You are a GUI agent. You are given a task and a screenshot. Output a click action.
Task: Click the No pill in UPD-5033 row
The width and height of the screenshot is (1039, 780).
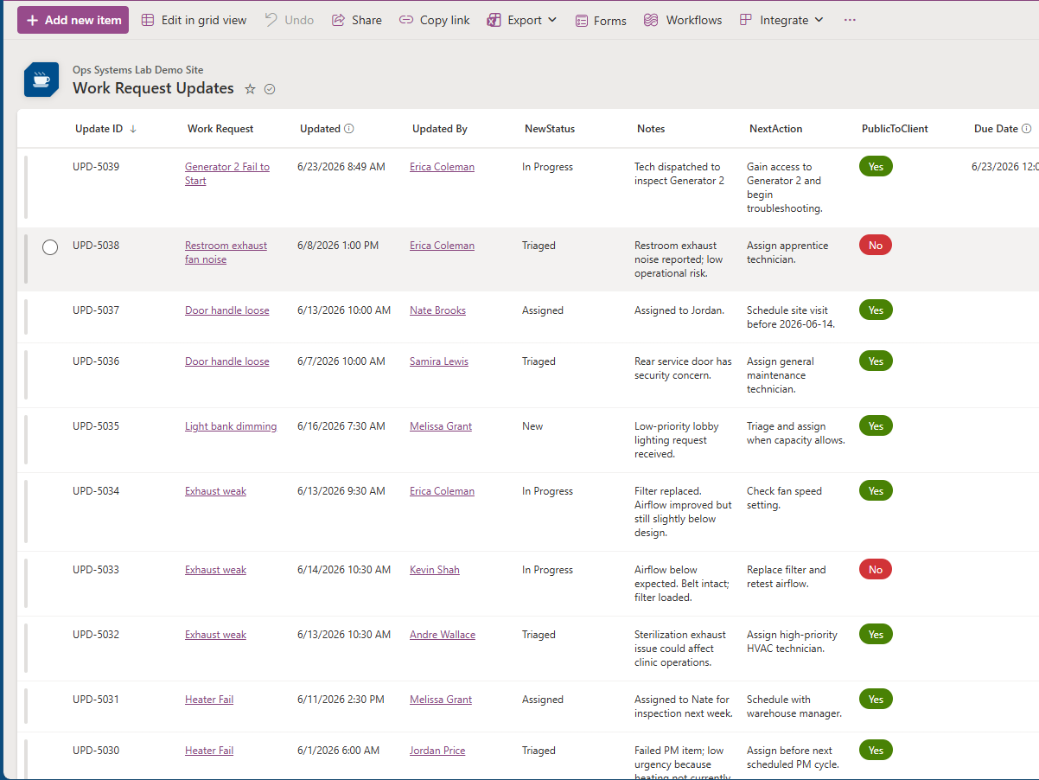click(x=876, y=570)
